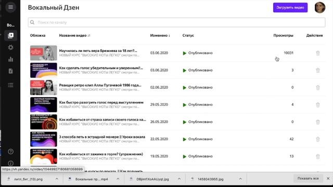
Task: Open '3 способа петь в эстрадной манере' title
Action: [102, 137]
